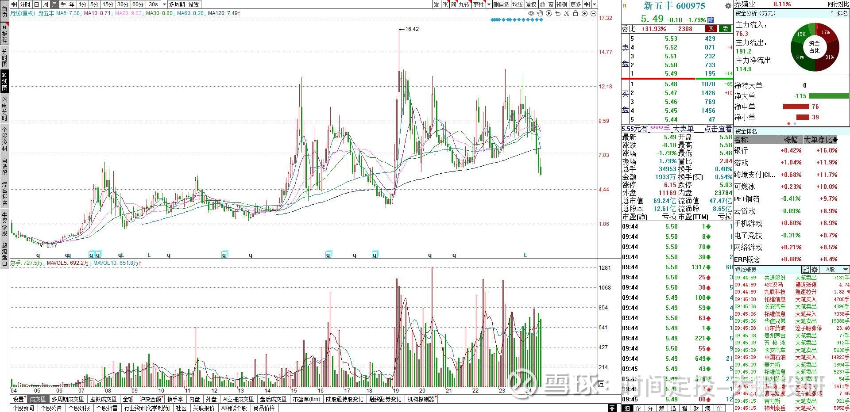Switch to 日 daily K-line tab
The image size is (850, 412).
[x=36, y=4]
